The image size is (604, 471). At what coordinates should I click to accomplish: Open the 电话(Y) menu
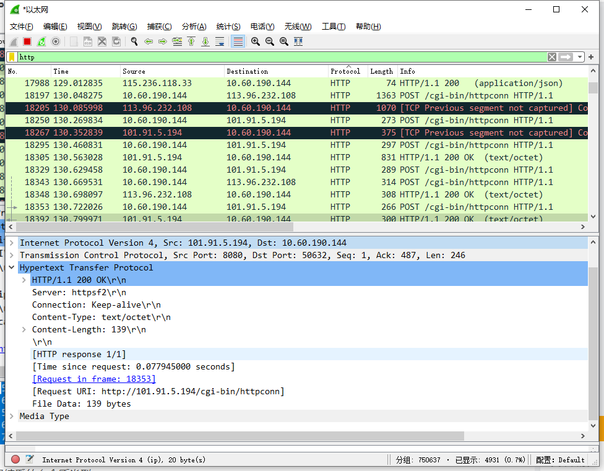click(262, 27)
